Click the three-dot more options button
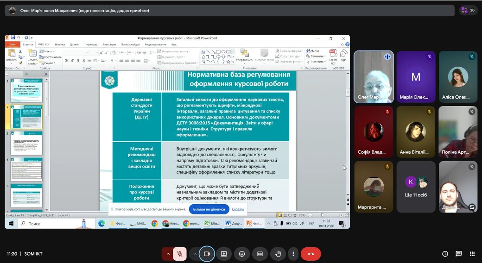 point(292,254)
